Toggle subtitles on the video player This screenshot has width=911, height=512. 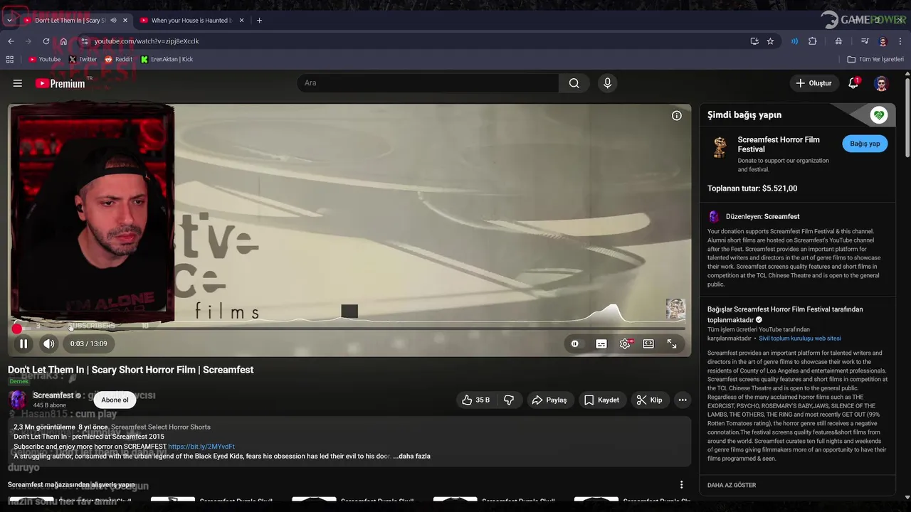click(x=601, y=344)
